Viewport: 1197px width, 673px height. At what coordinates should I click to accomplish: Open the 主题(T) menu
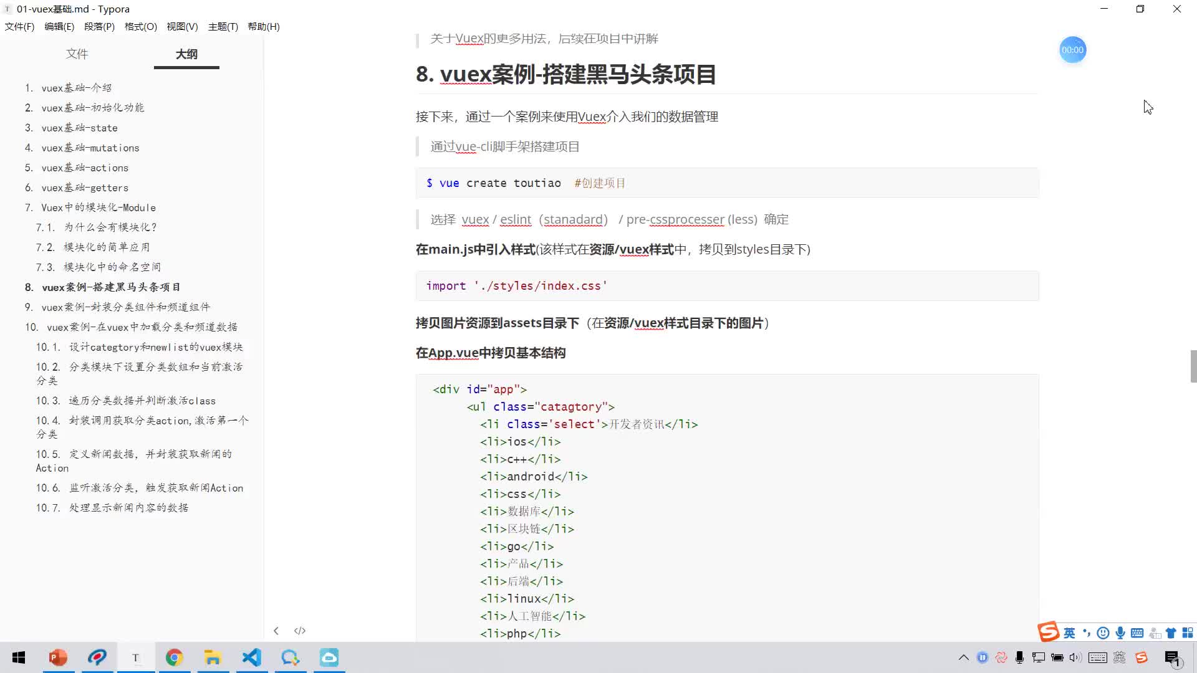click(x=223, y=27)
